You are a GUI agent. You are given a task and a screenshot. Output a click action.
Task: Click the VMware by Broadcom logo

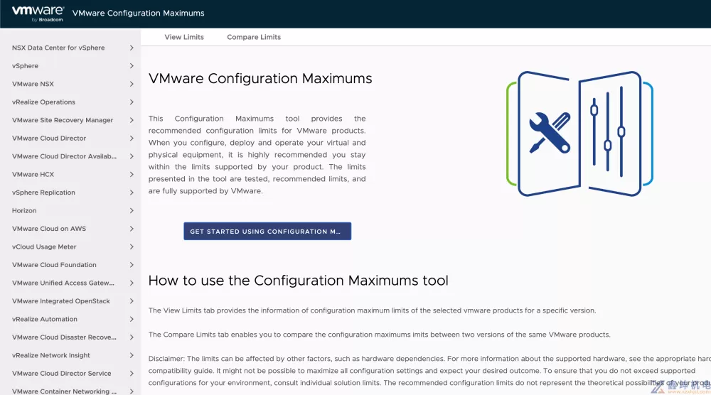click(x=38, y=13)
